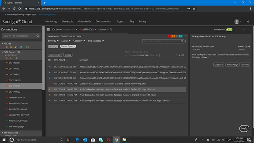Open the Blog menu item
254x143 pixels.
coord(132,21)
